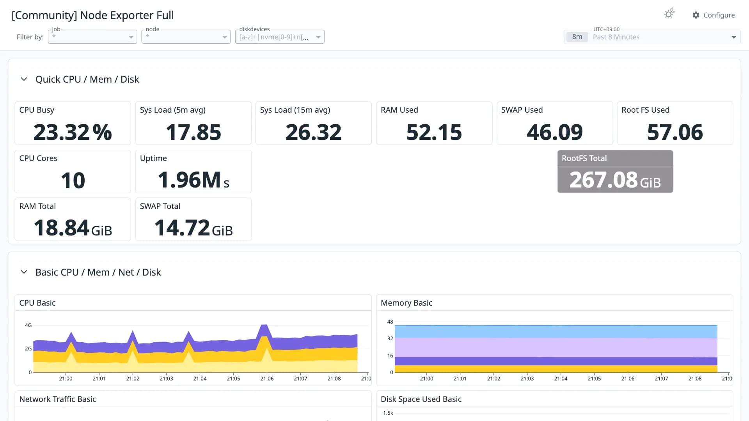Select the CPU Busy 23.32 % panel
The width and height of the screenshot is (749, 421).
[73, 123]
